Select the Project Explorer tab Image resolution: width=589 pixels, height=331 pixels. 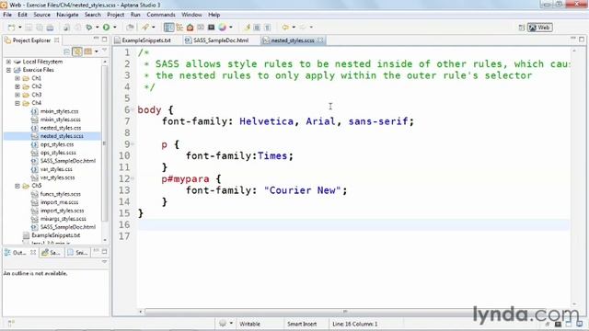tap(31, 40)
